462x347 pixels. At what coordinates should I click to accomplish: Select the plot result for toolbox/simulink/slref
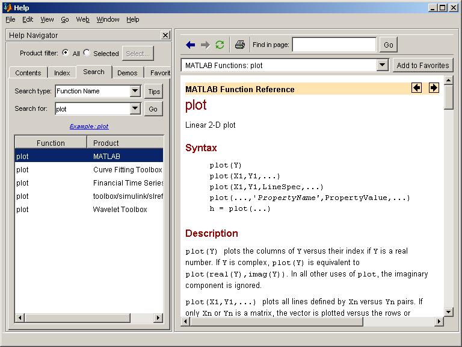(89, 196)
